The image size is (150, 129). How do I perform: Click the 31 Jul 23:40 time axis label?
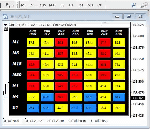(x=55, y=121)
